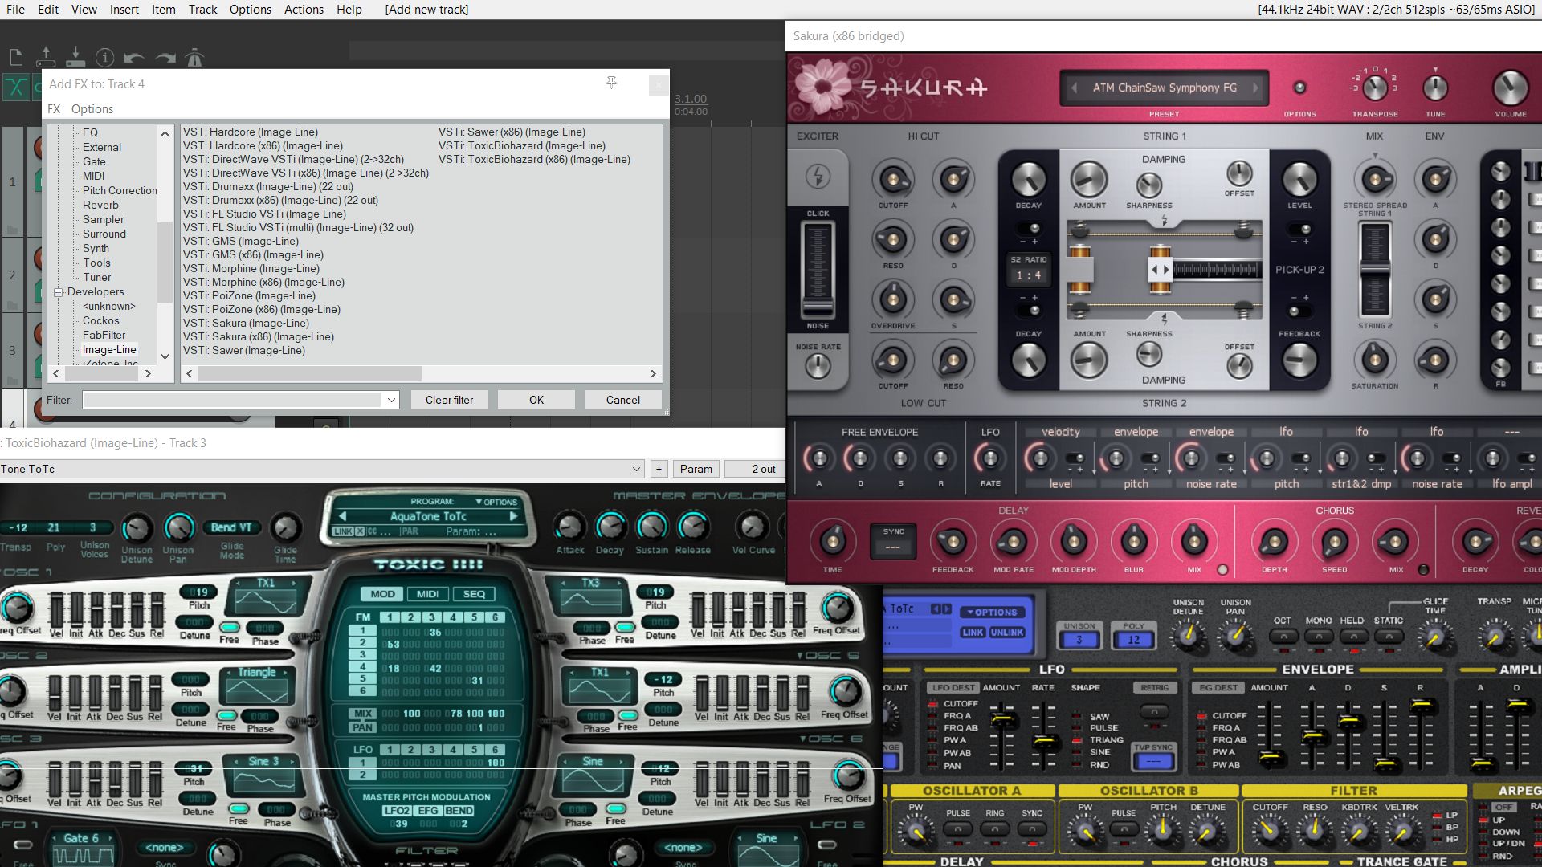Open project settings with the info icon

pos(104,56)
